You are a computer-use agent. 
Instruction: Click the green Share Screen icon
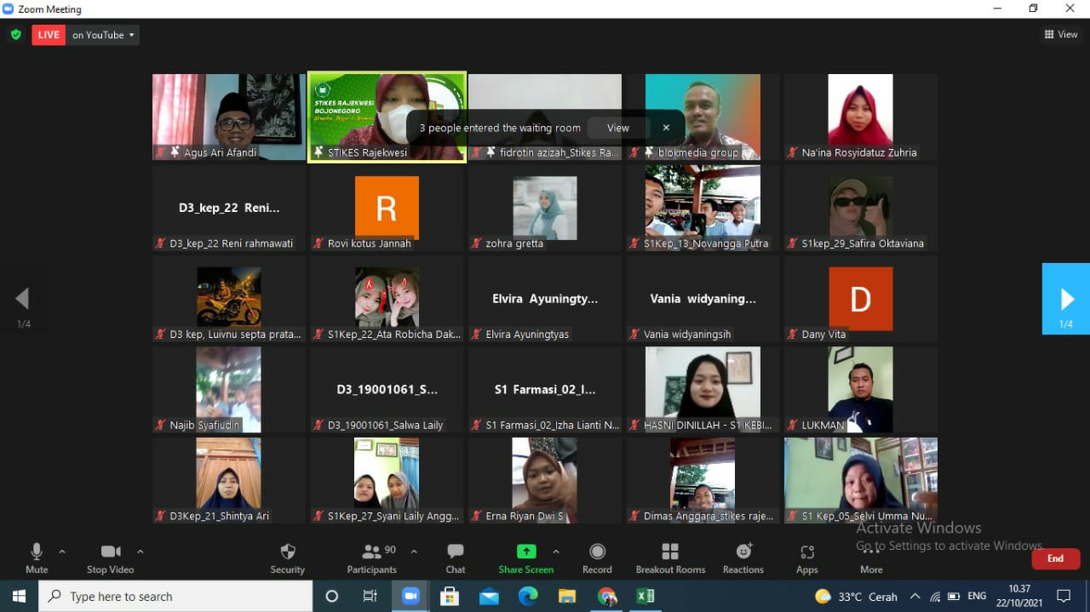coord(526,552)
